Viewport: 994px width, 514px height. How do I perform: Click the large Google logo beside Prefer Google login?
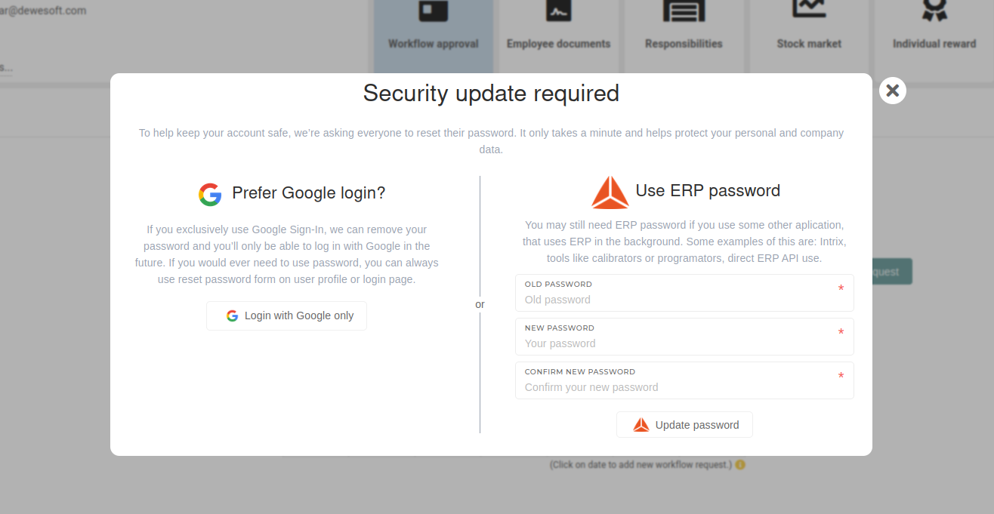click(210, 194)
